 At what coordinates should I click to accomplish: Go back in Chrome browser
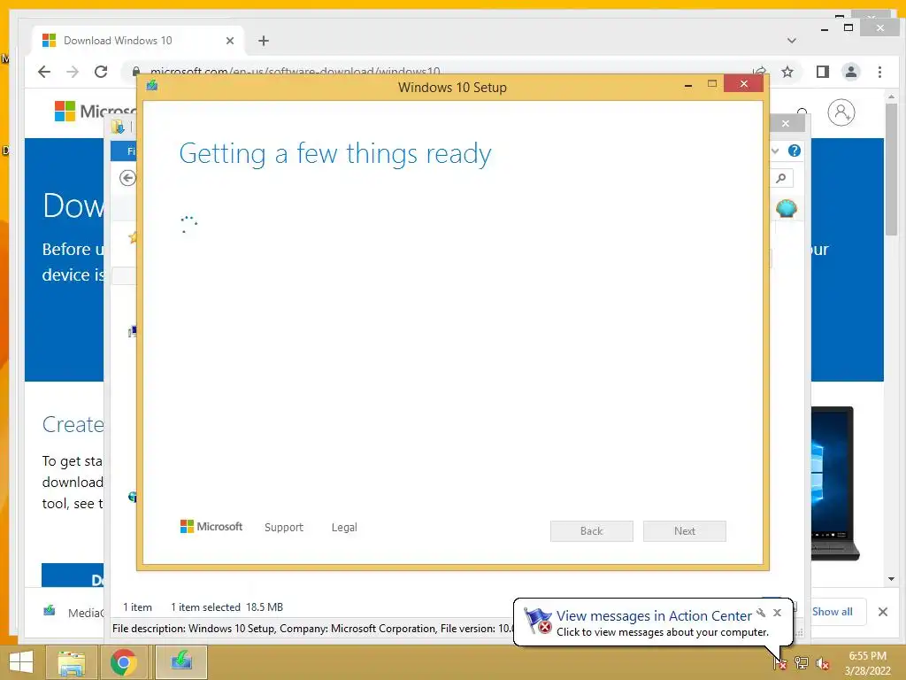click(x=44, y=72)
